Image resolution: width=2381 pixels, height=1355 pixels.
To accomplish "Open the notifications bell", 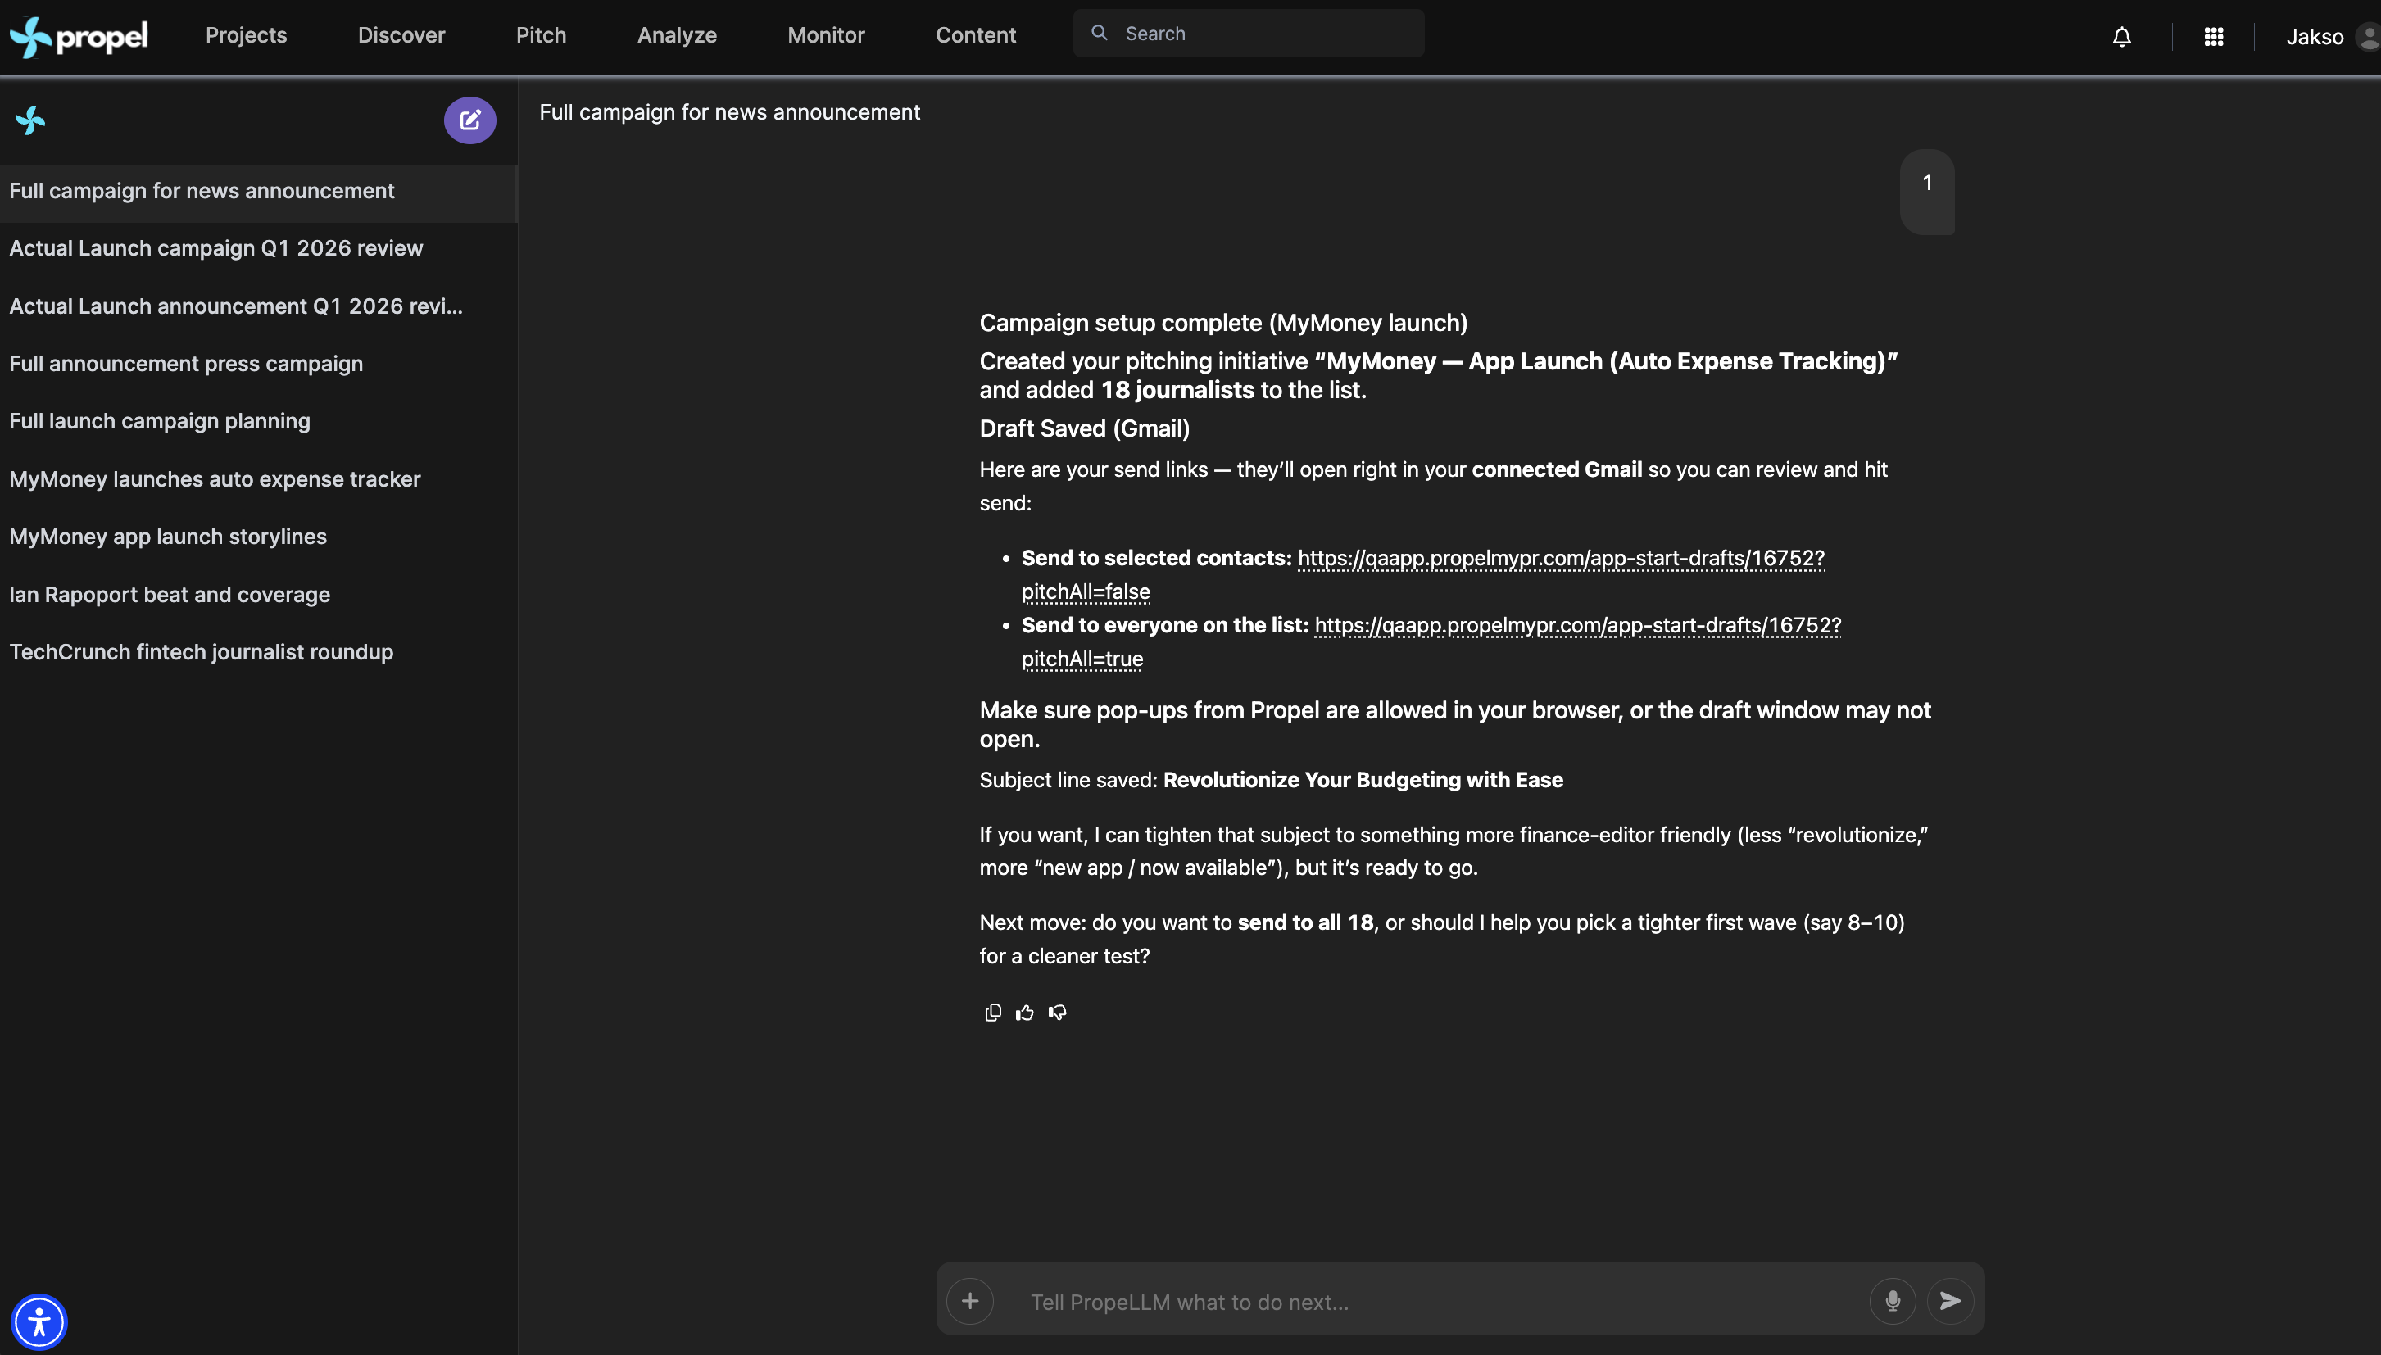I will tap(2120, 37).
